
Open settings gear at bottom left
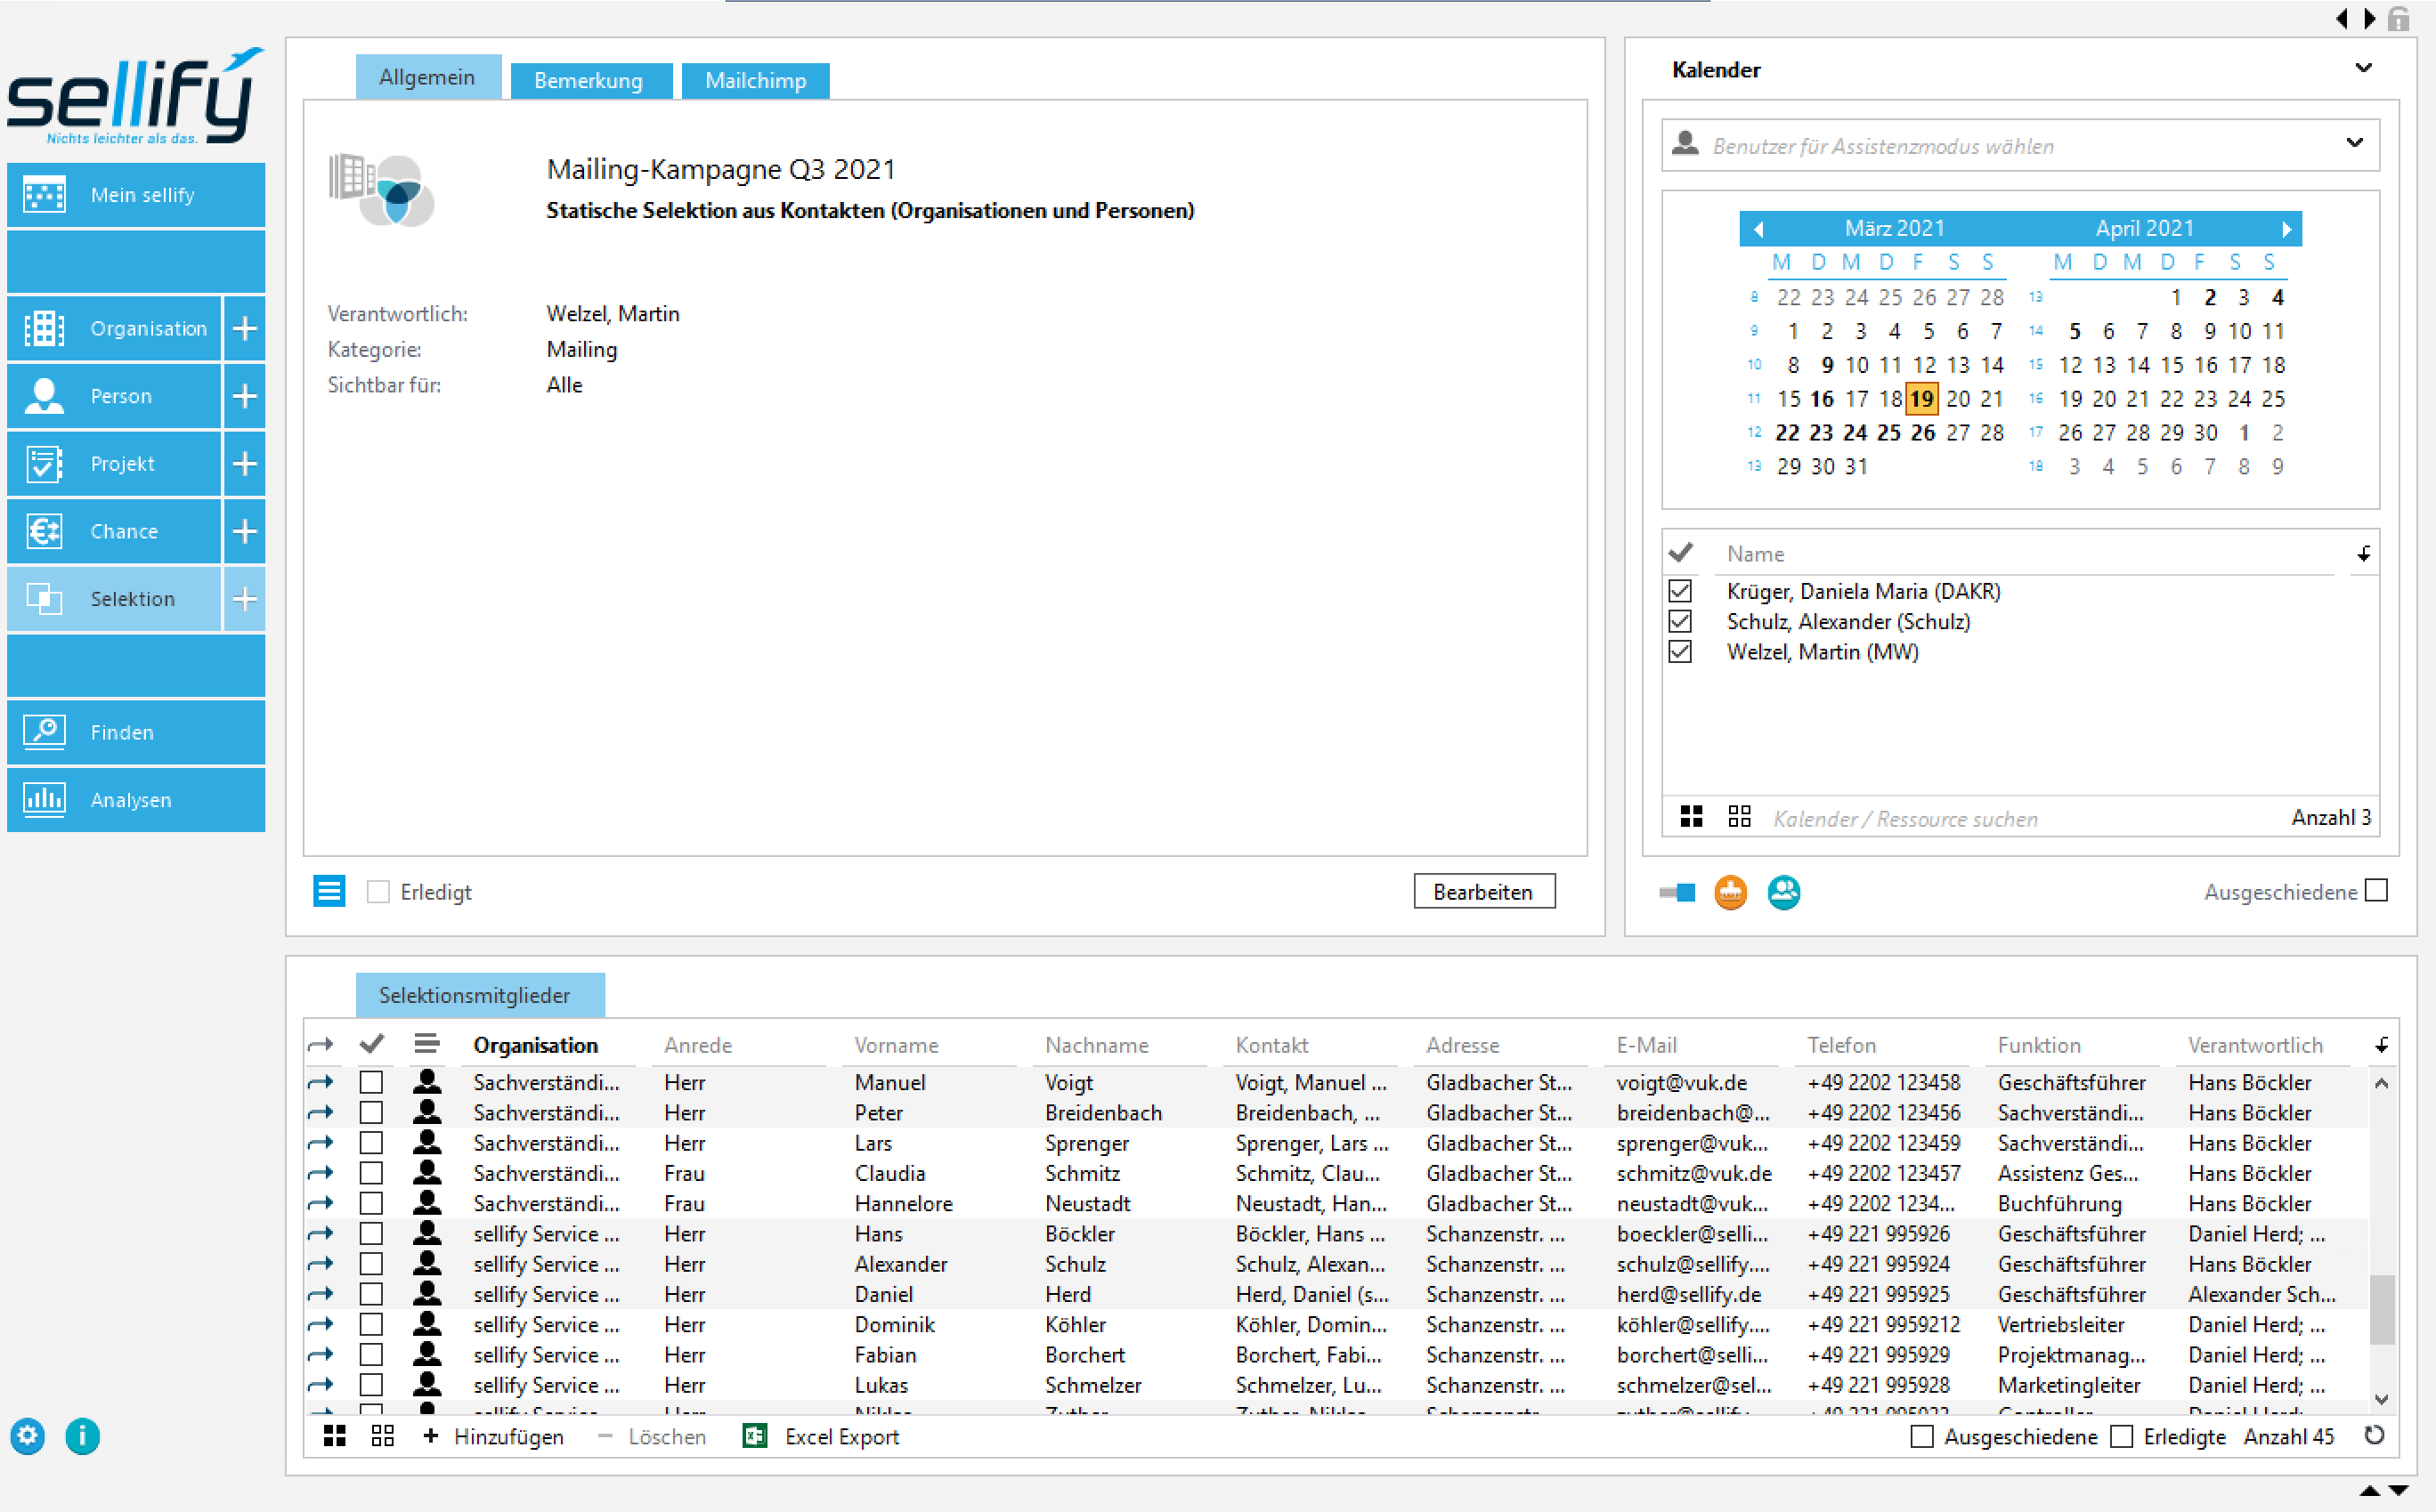(x=27, y=1436)
